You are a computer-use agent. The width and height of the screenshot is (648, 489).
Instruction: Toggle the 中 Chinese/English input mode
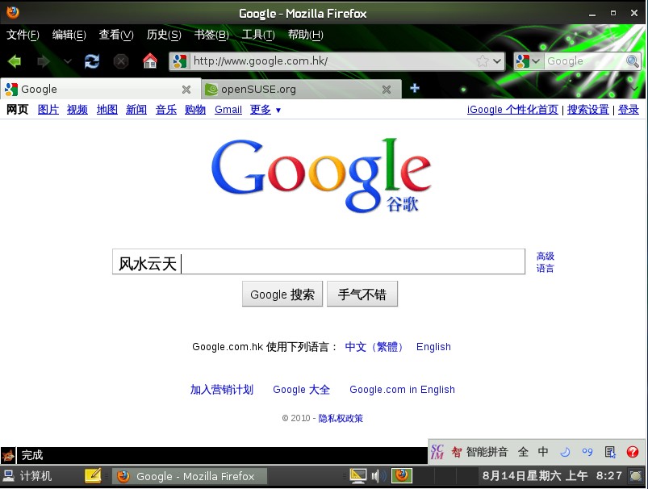(x=543, y=452)
